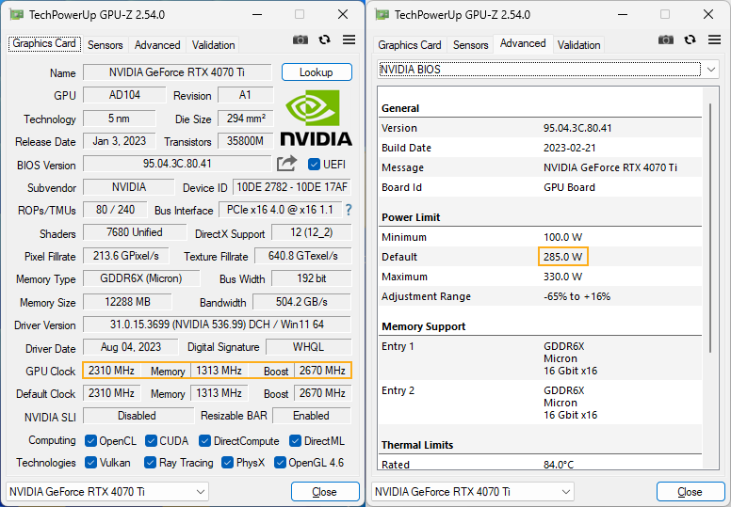Toggle the Ray Tracing checkbox
Image resolution: width=731 pixels, height=507 pixels.
[150, 462]
